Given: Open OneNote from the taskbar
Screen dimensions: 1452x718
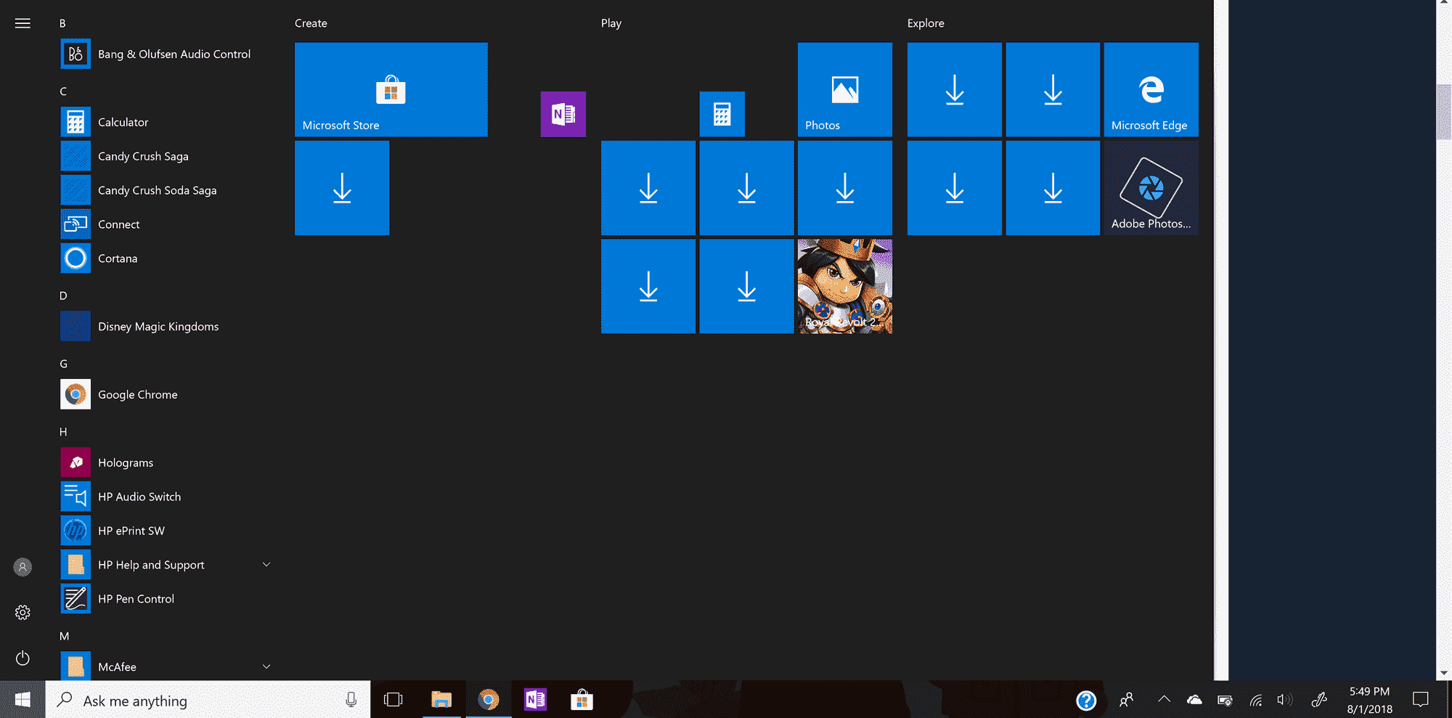Looking at the screenshot, I should [x=536, y=700].
